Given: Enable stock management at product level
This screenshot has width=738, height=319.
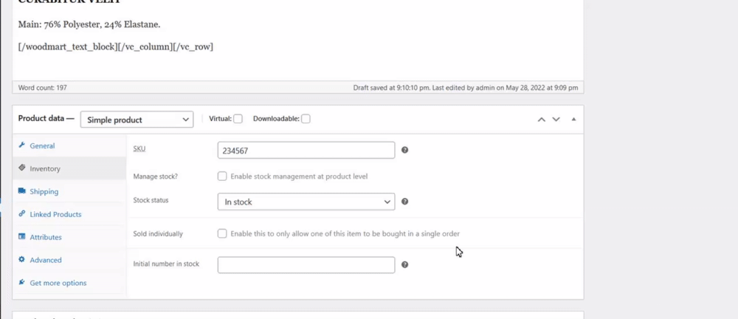Looking at the screenshot, I should pos(222,176).
